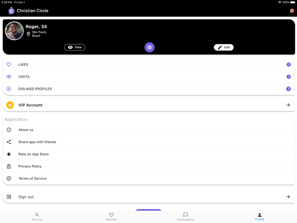Switch to the Matches tab
Screen dimensions: 297x223
coord(111,217)
